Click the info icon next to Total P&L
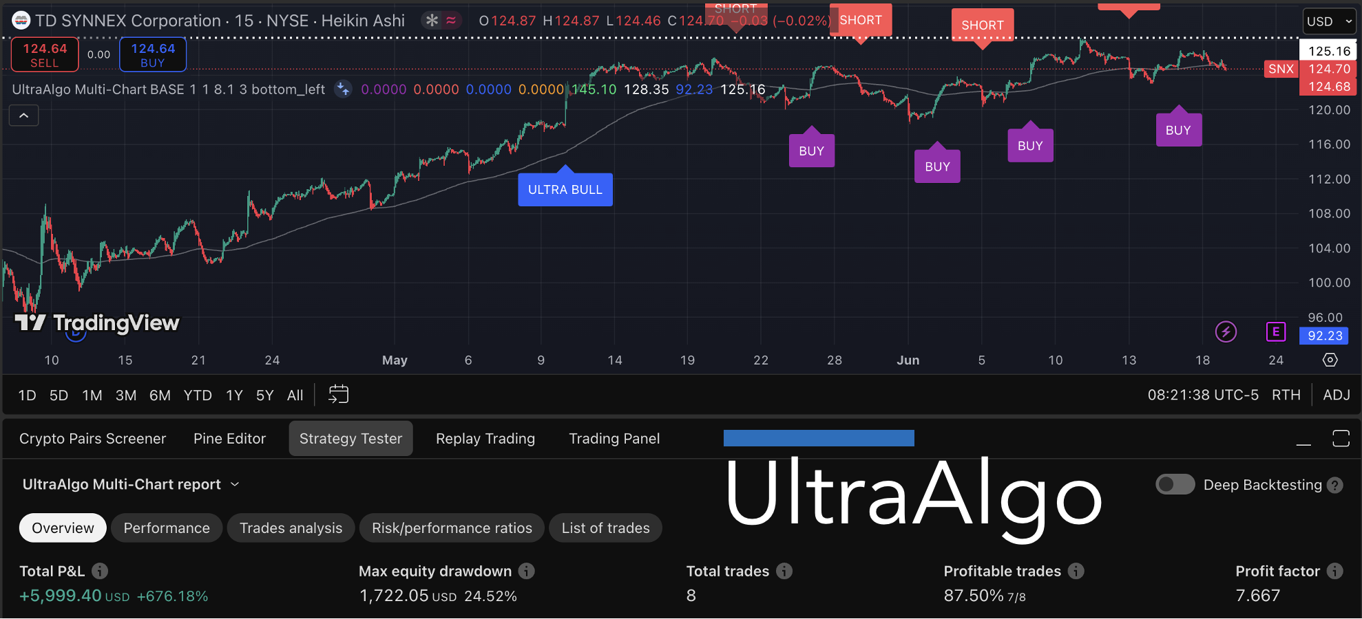Image resolution: width=1362 pixels, height=619 pixels. click(100, 571)
